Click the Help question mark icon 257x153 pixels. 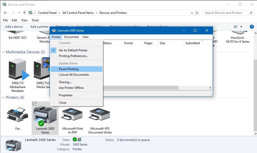click(252, 27)
